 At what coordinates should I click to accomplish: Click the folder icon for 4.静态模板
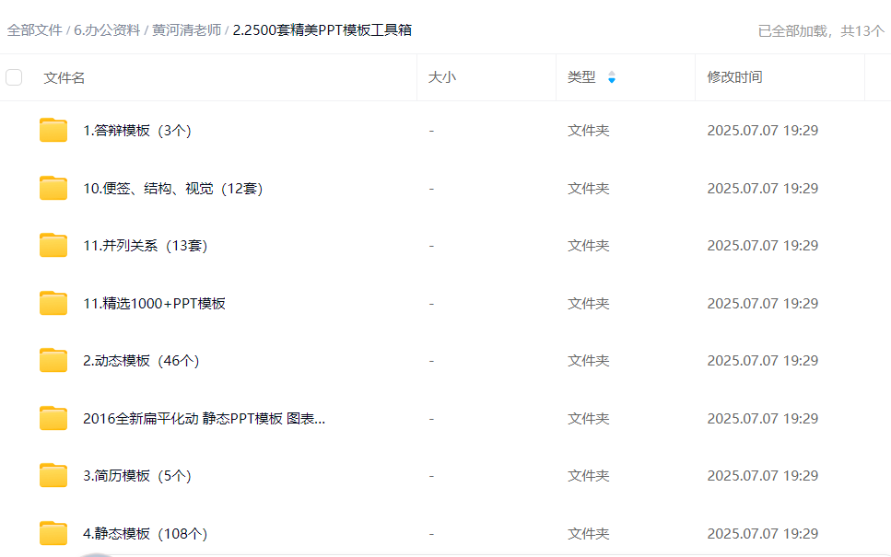coord(53,534)
